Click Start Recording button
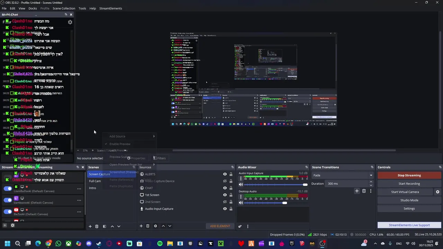 (409, 184)
